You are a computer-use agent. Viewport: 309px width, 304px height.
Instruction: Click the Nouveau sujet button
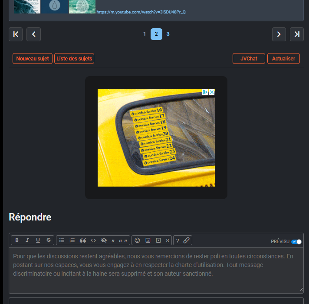tap(33, 58)
